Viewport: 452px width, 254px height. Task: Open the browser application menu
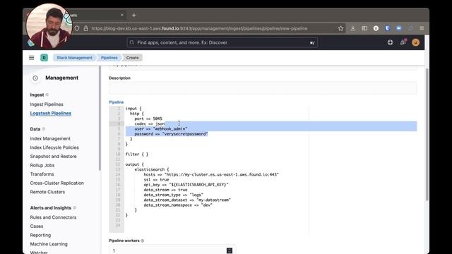(x=422, y=28)
